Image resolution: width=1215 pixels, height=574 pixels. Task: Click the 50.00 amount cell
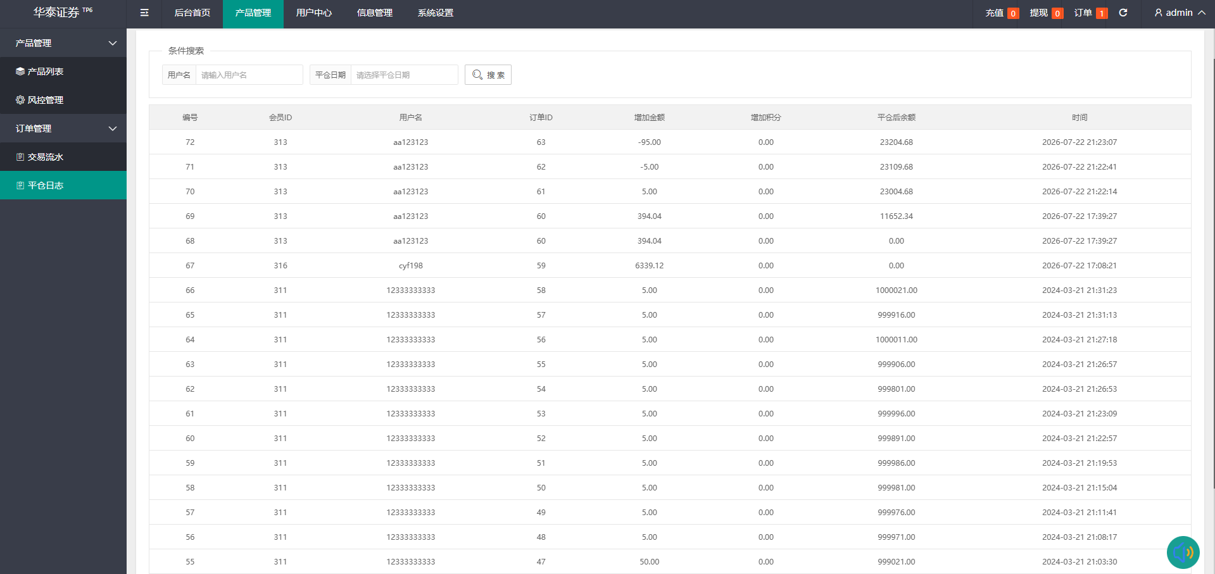coord(650,562)
